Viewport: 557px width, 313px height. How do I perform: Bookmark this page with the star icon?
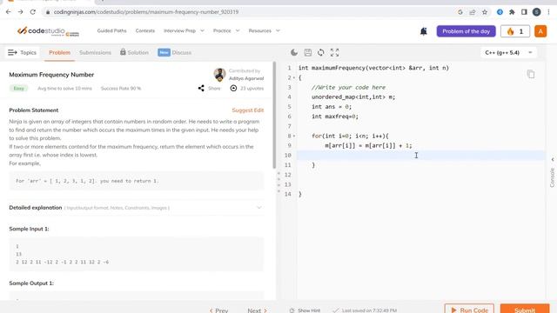tap(485, 12)
